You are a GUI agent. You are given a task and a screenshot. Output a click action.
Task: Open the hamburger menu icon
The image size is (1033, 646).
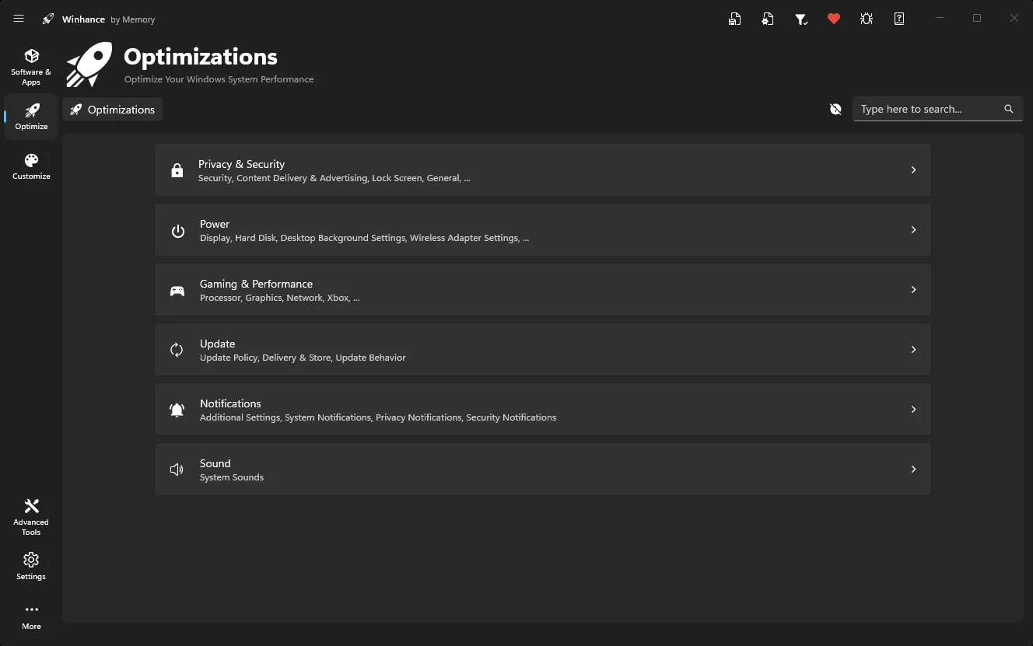click(x=19, y=19)
